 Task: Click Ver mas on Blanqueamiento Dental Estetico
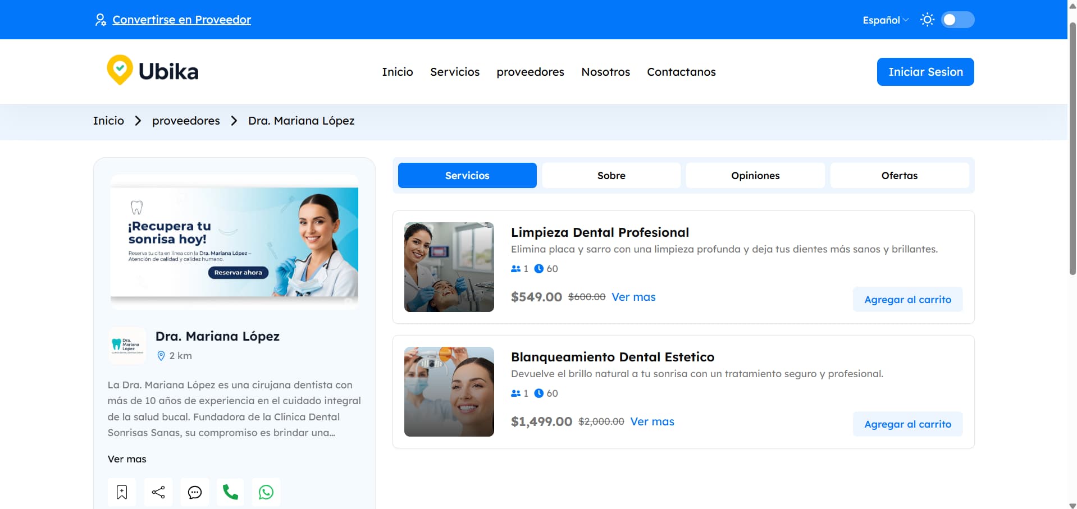(652, 421)
